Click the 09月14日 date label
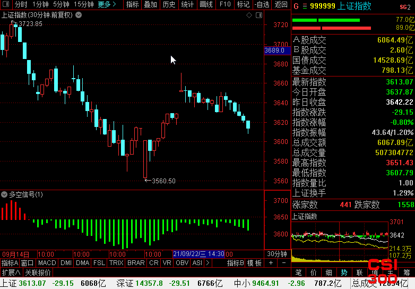415x289 pixels. pos(15,254)
